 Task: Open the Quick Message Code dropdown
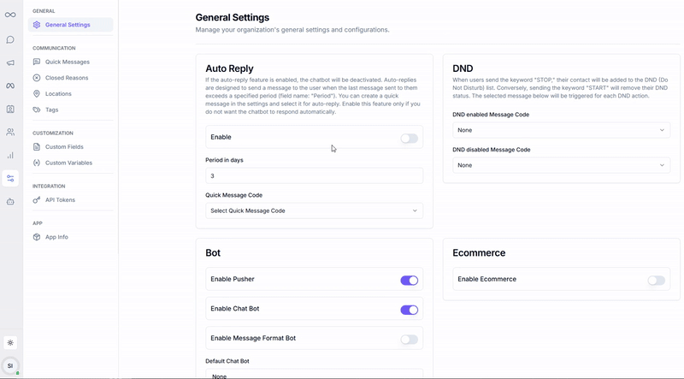pos(314,210)
